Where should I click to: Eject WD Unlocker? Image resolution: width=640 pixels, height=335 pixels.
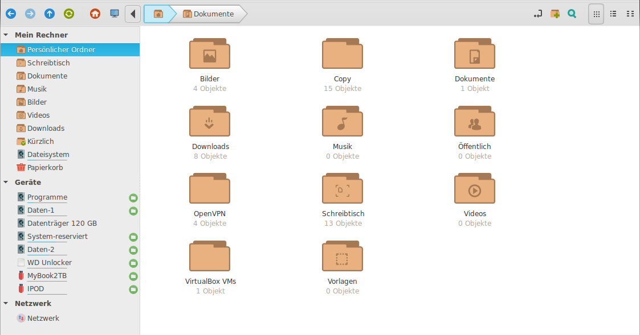click(x=133, y=263)
